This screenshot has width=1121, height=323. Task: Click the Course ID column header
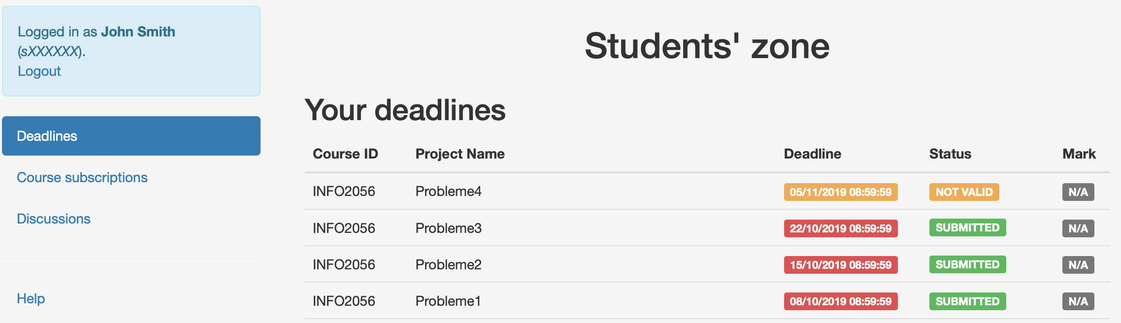(345, 154)
